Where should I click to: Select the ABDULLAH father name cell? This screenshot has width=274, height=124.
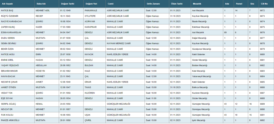[41, 65]
